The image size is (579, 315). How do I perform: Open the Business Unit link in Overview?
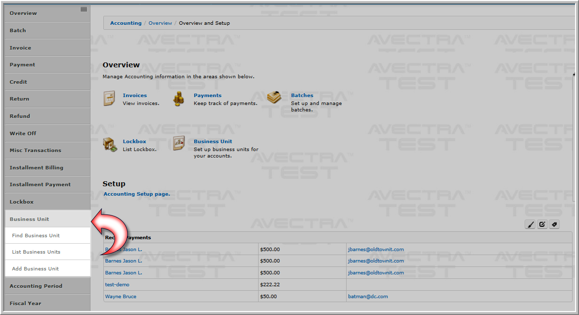point(213,141)
